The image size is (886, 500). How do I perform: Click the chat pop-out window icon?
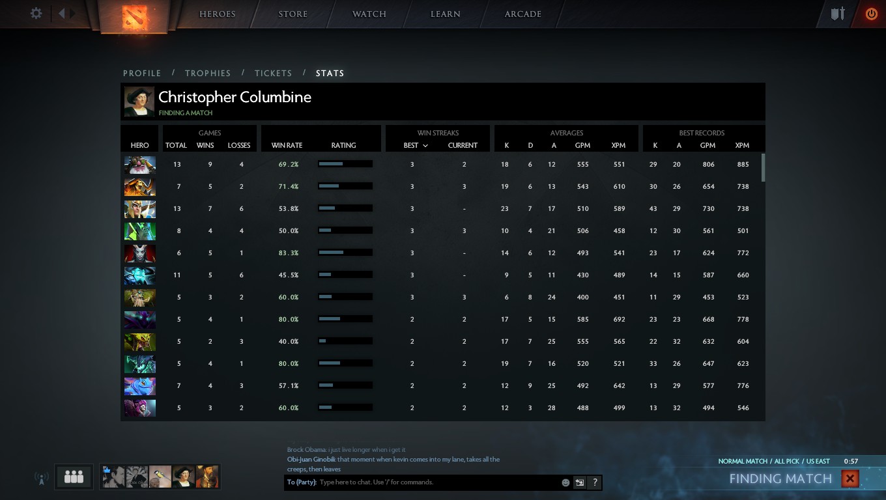point(579,482)
